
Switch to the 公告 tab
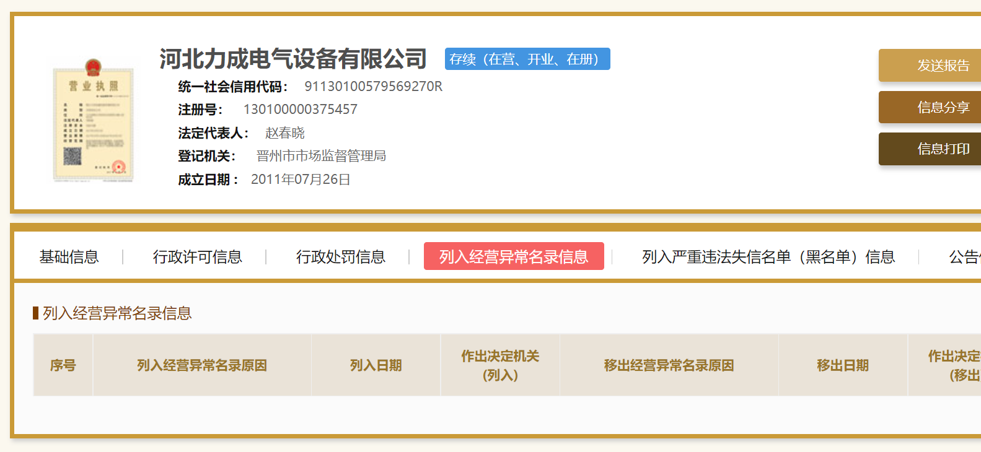click(x=965, y=256)
